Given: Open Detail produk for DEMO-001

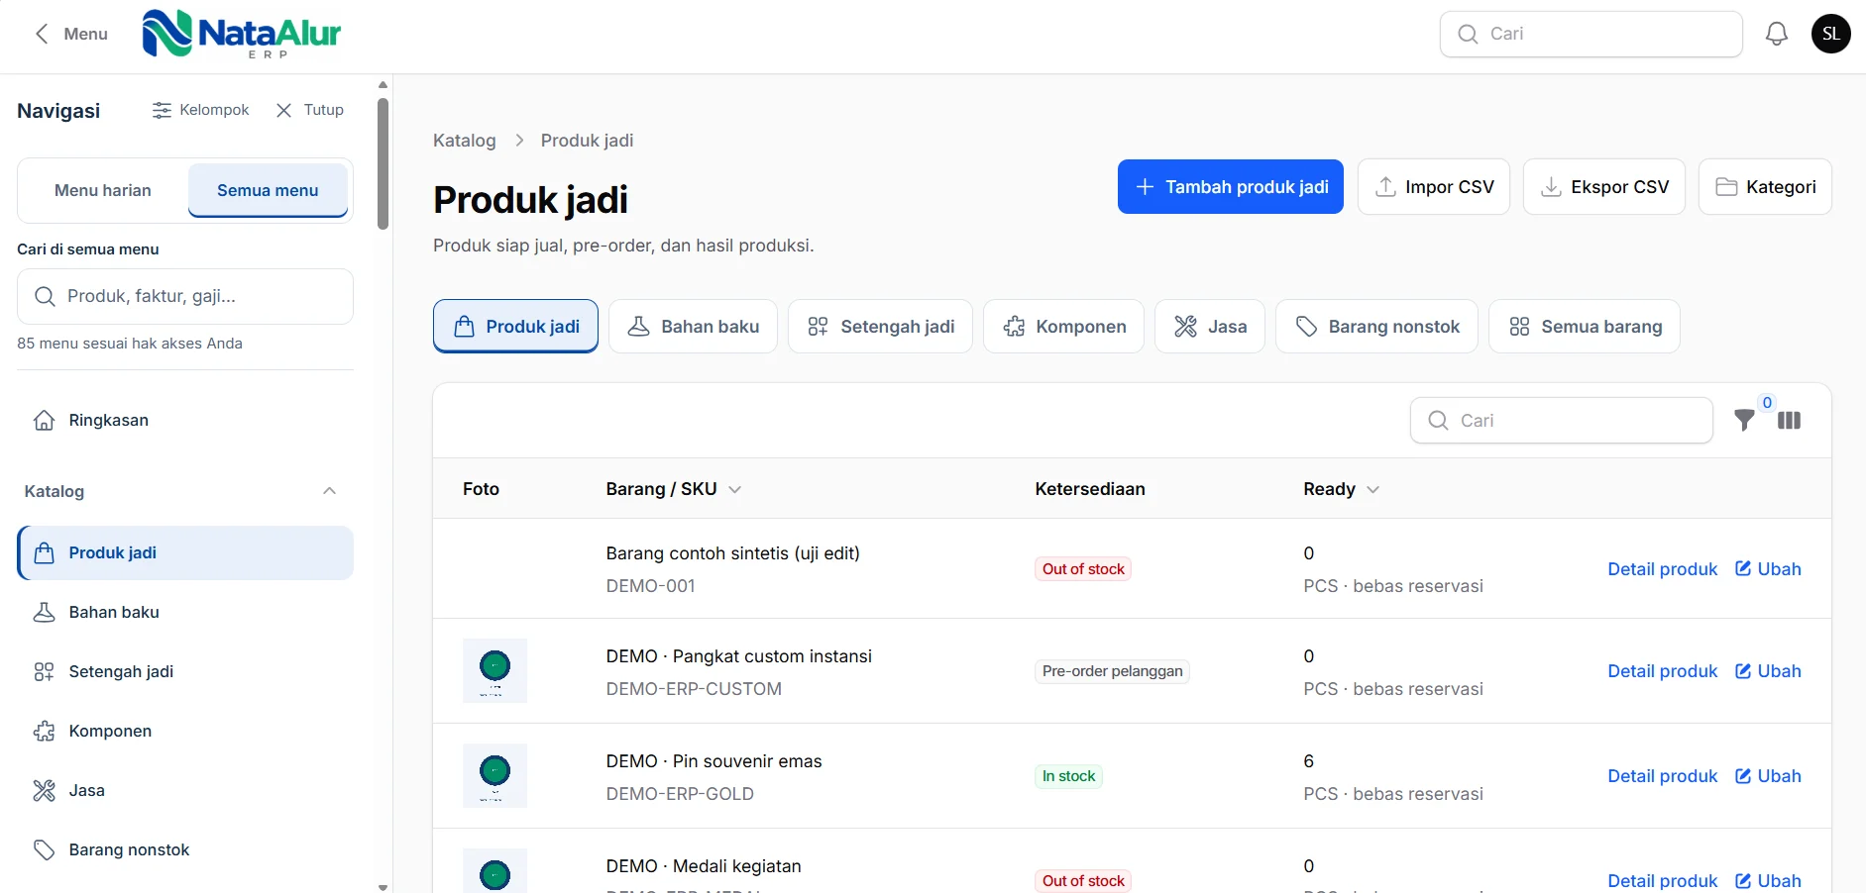Looking at the screenshot, I should pos(1662,569).
